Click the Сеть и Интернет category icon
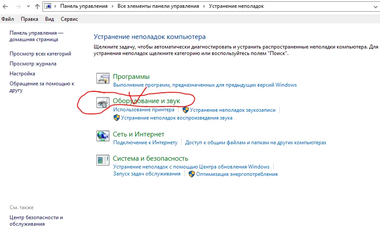The width and height of the screenshot is (380, 230). [103, 136]
